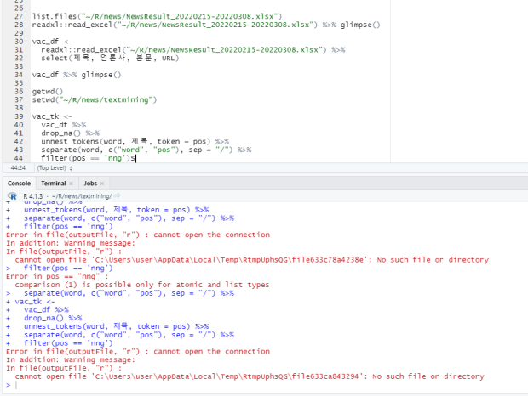
Task: Open the Jobs tab
Action: pos(90,184)
